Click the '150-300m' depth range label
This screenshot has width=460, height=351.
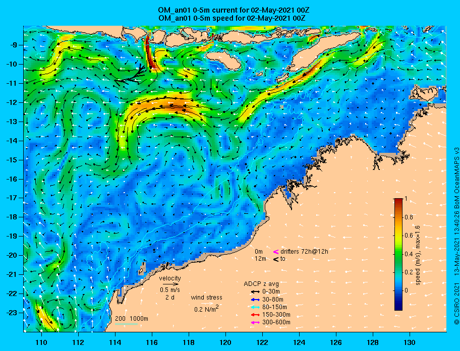tap(276, 315)
